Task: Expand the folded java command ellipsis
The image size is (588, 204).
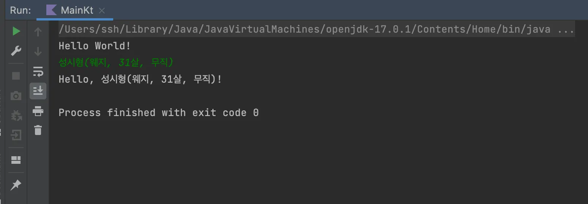Action: pyautogui.click(x=566, y=30)
